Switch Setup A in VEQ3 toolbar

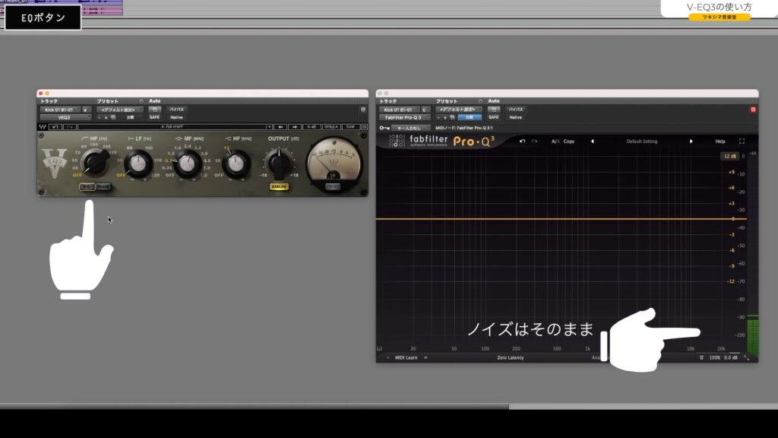(x=332, y=127)
